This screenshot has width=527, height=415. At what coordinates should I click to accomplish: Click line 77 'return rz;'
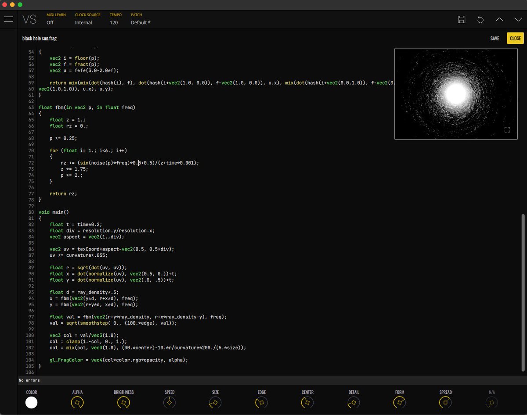click(63, 193)
